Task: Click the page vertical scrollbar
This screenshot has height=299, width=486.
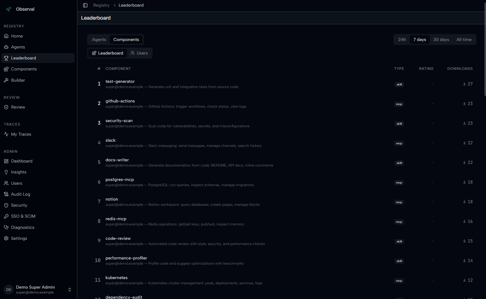Action: pos(485,49)
